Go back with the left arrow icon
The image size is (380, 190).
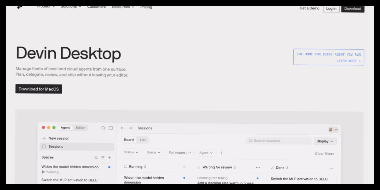point(123,128)
